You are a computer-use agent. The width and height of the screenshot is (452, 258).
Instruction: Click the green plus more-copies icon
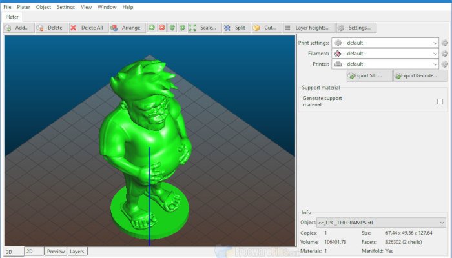click(152, 28)
